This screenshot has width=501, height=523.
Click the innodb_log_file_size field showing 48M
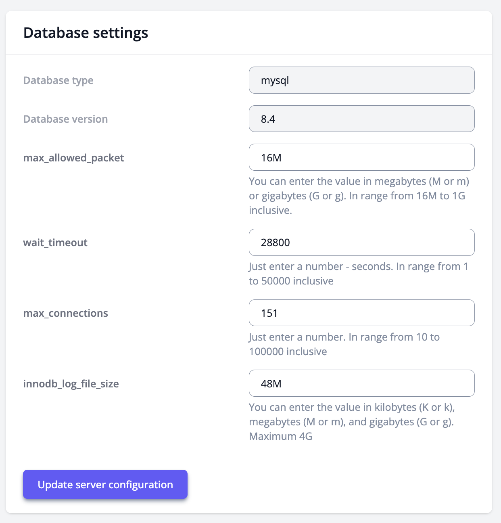pyautogui.click(x=361, y=383)
